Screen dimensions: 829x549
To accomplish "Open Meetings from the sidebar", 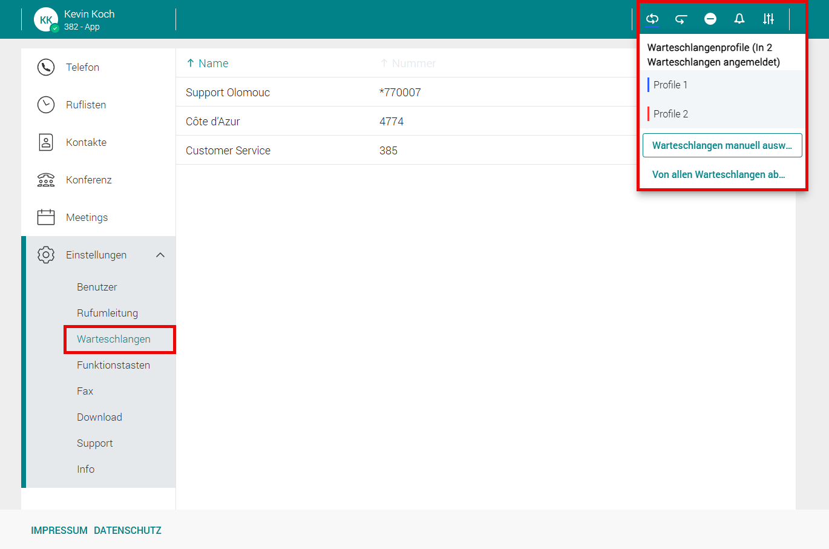I will (x=87, y=217).
